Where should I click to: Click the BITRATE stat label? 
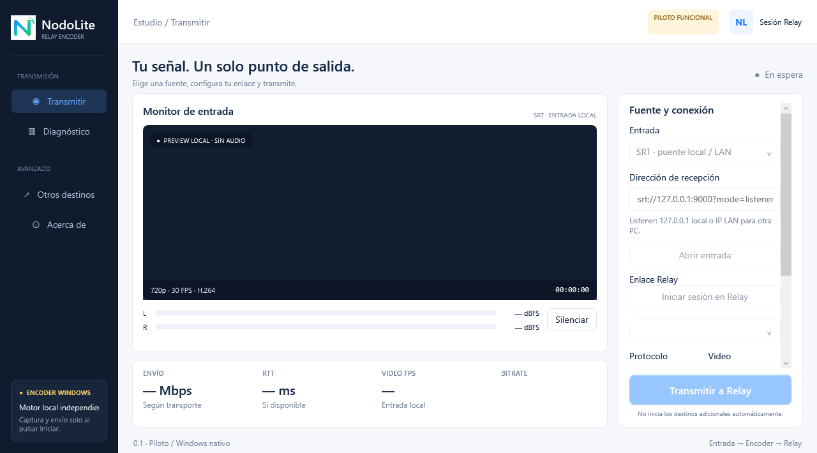tap(514, 373)
